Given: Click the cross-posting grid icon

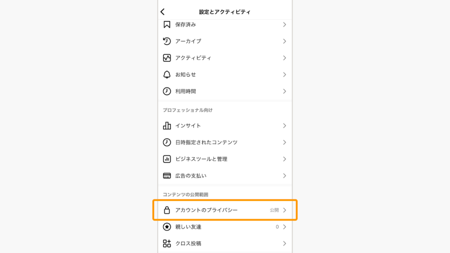Looking at the screenshot, I should pos(166,243).
